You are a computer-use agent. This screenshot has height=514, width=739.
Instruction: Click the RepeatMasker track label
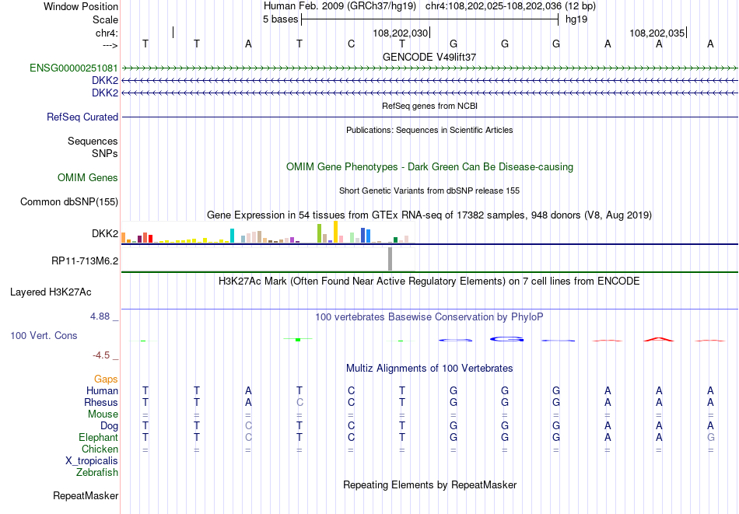tap(86, 495)
